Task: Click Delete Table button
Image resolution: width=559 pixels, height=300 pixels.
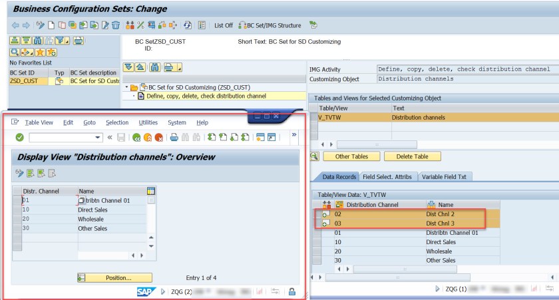Action: click(412, 156)
